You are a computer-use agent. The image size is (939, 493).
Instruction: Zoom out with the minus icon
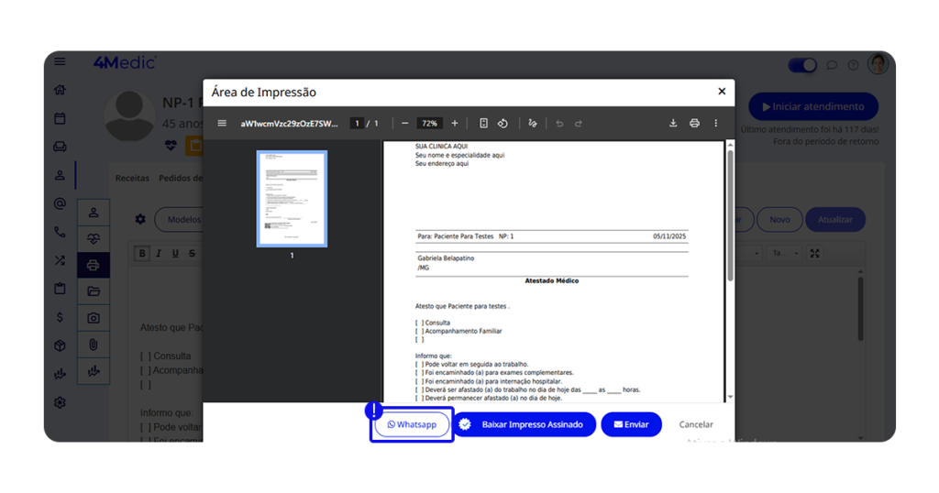click(404, 124)
